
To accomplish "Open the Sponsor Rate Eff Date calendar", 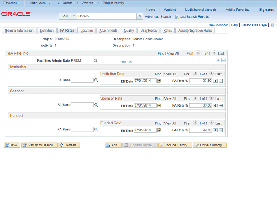I will pos(159,105).
